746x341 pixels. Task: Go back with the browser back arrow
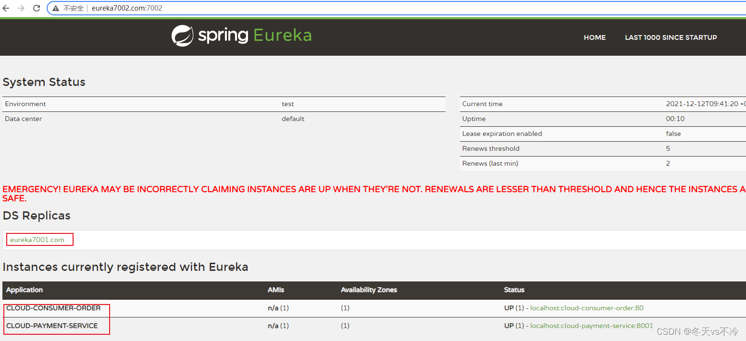pos(6,8)
